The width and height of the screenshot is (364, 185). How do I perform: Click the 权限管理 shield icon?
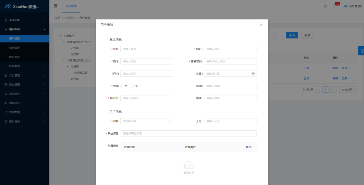6,66
